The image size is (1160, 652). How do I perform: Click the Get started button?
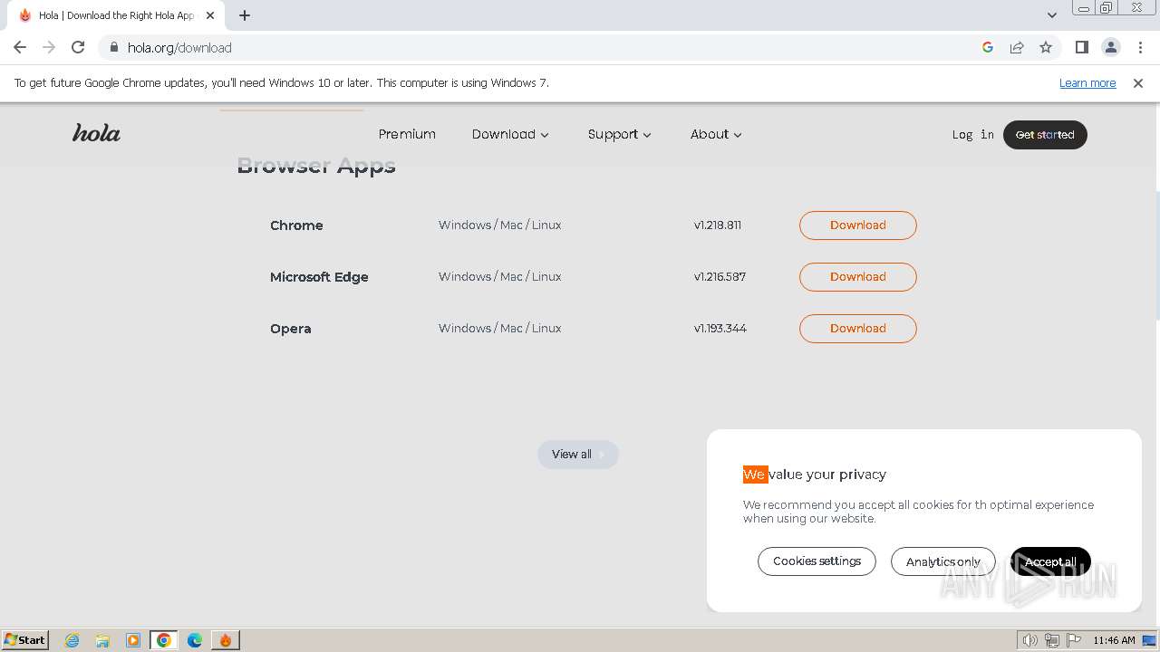(1045, 134)
